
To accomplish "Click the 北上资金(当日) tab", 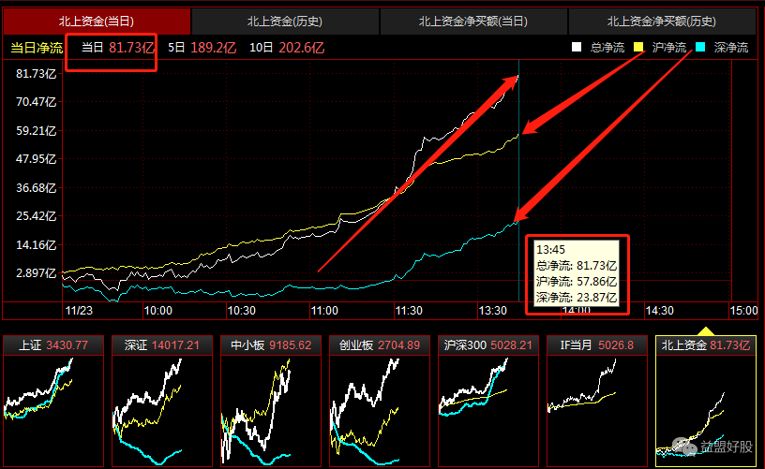I will (x=97, y=21).
